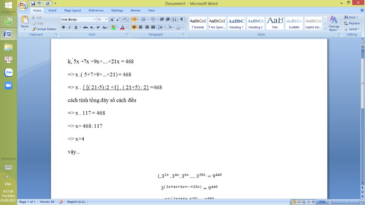365x205 pixels.
Task: Open Font dialog launcher
Action: coord(127,35)
